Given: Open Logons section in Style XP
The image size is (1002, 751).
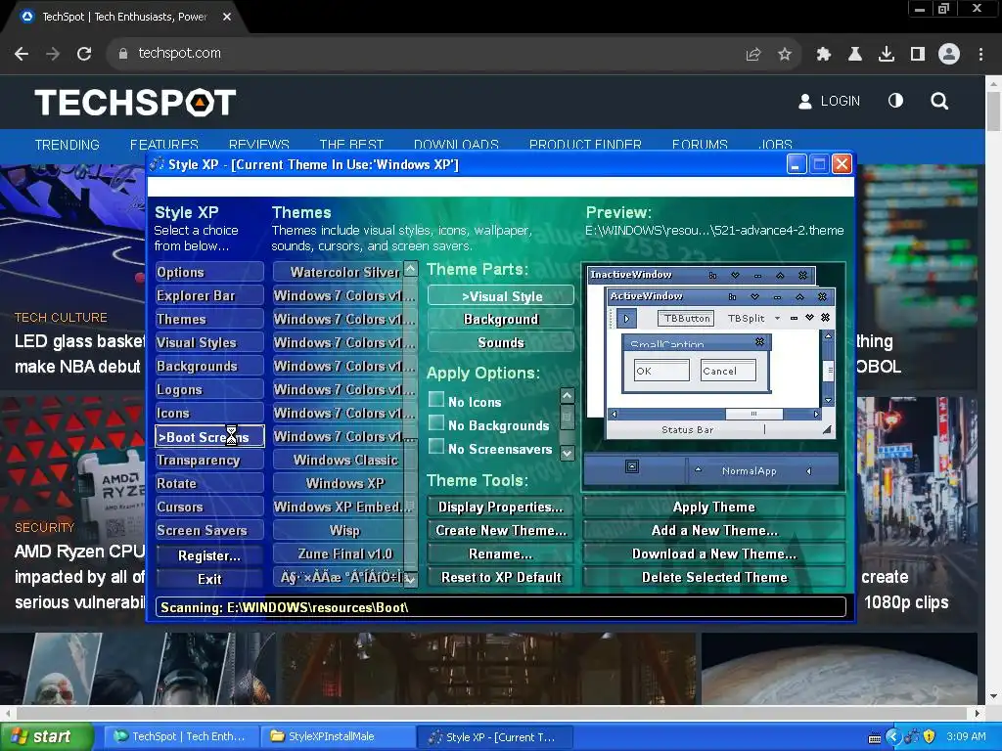Looking at the screenshot, I should coord(209,390).
